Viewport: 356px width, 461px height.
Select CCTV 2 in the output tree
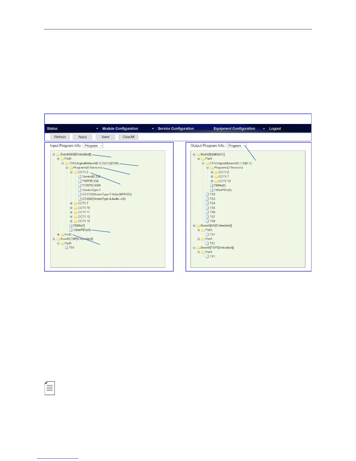tap(224, 172)
